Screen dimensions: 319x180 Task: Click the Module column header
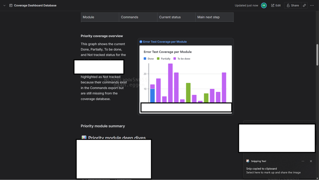[100, 17]
